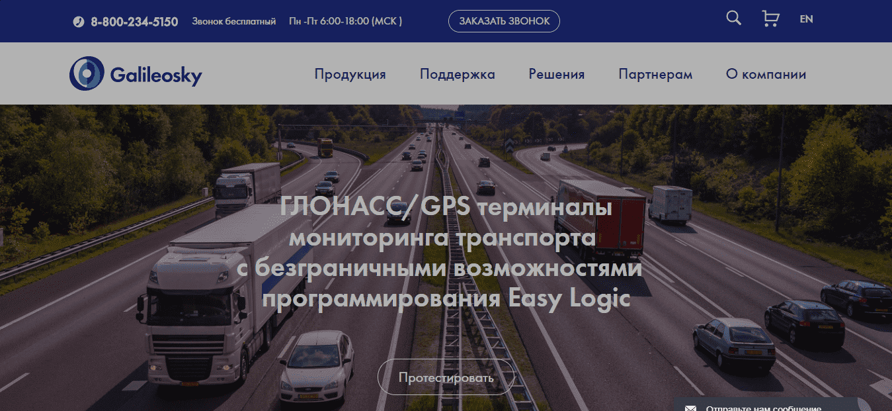Screen dimensions: 892x411
Task: Open the О компании menu
Action: click(766, 74)
